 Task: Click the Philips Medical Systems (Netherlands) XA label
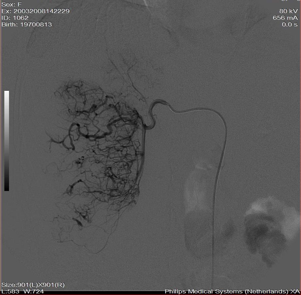pyautogui.click(x=232, y=292)
